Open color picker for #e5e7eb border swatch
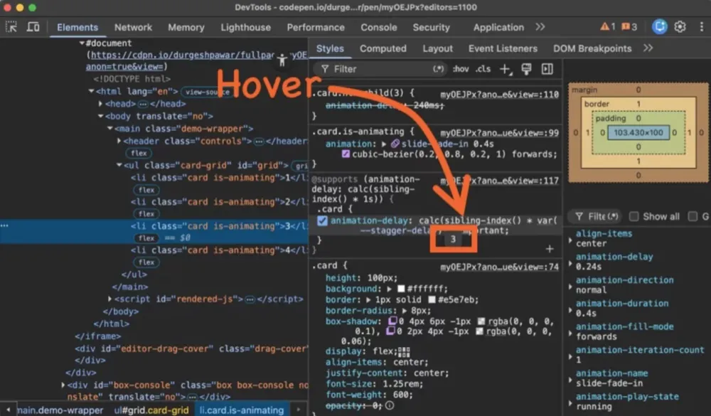The height and width of the screenshot is (416, 711). click(x=432, y=300)
